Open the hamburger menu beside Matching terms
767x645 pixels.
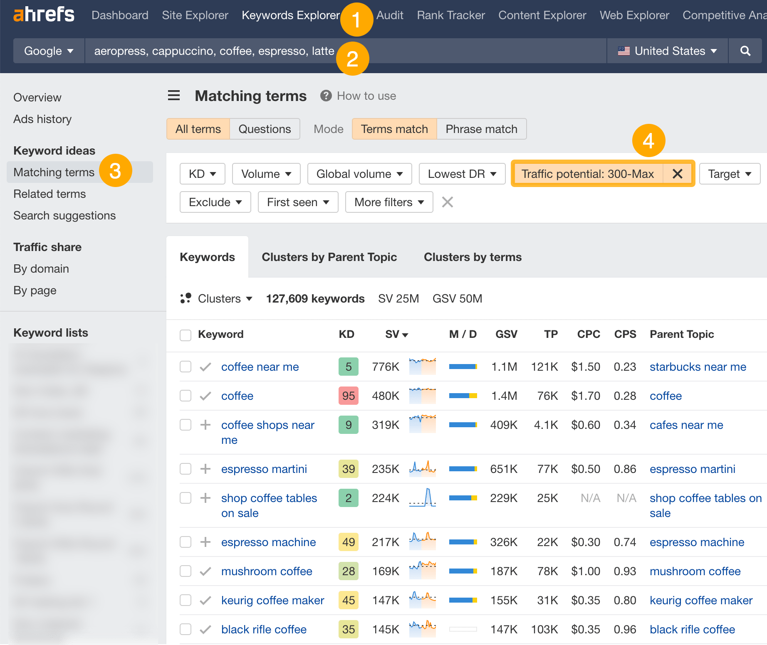pos(173,95)
